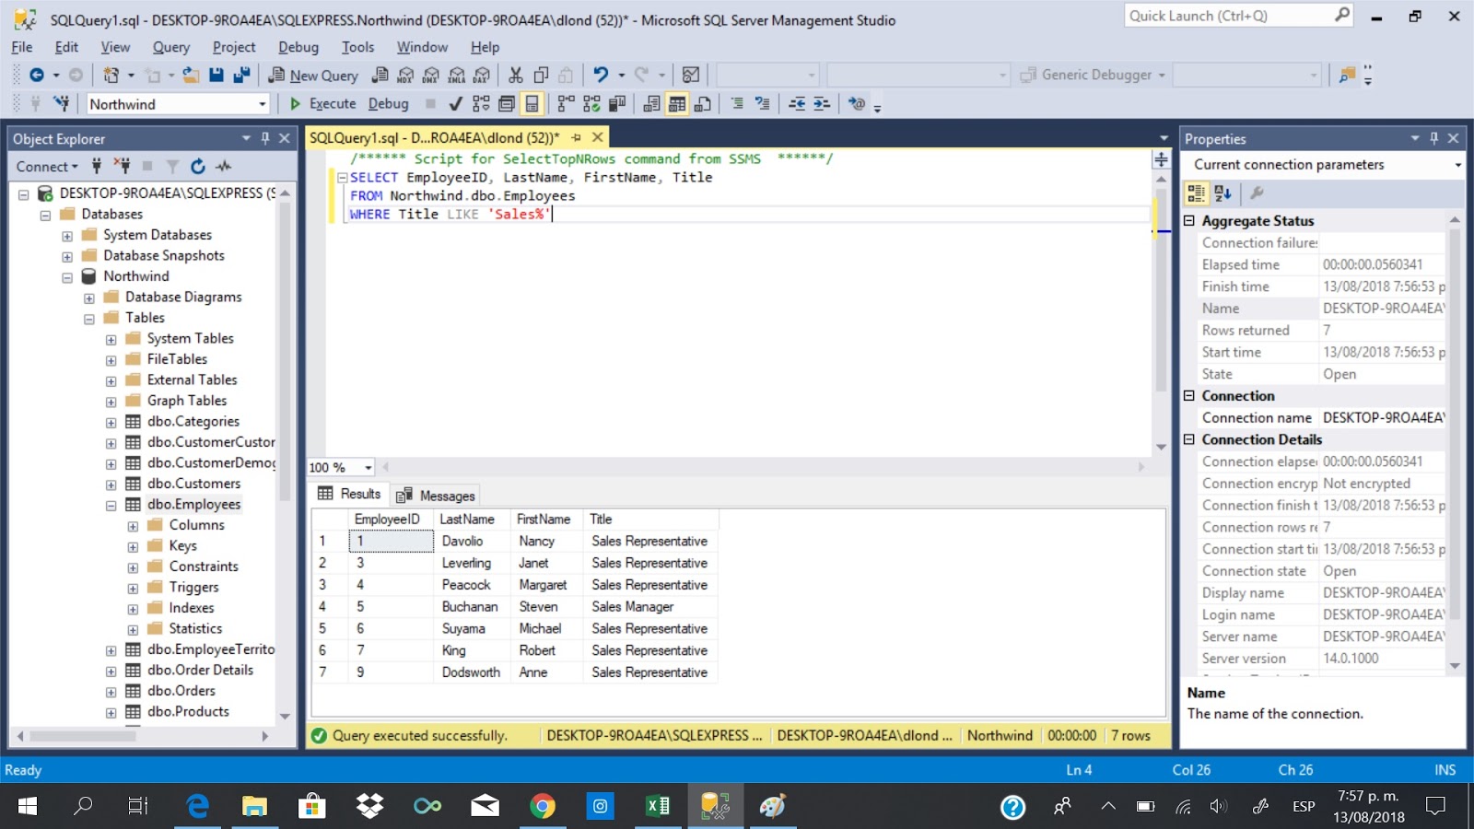Save the SQL script with floppy disk icon
The width and height of the screenshot is (1474, 829).
click(215, 75)
